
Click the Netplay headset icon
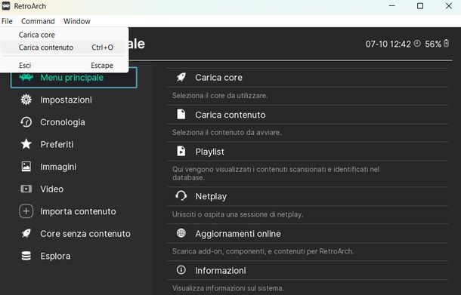[181, 195]
